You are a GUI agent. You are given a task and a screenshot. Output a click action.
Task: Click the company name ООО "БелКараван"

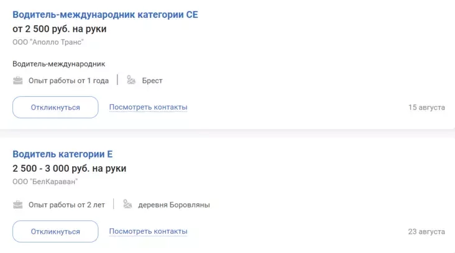[x=45, y=182]
